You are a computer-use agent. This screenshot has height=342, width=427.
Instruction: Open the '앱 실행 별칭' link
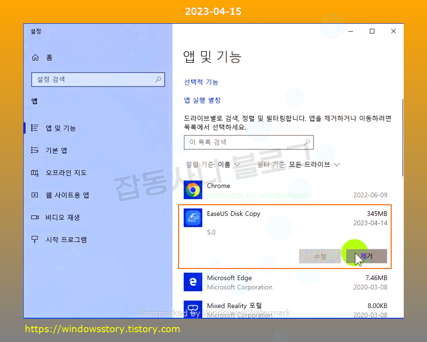tap(202, 101)
